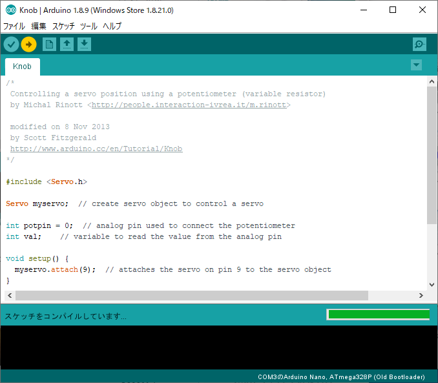Open a sketch with the up-arrow icon
This screenshot has width=438, height=383.
click(67, 45)
